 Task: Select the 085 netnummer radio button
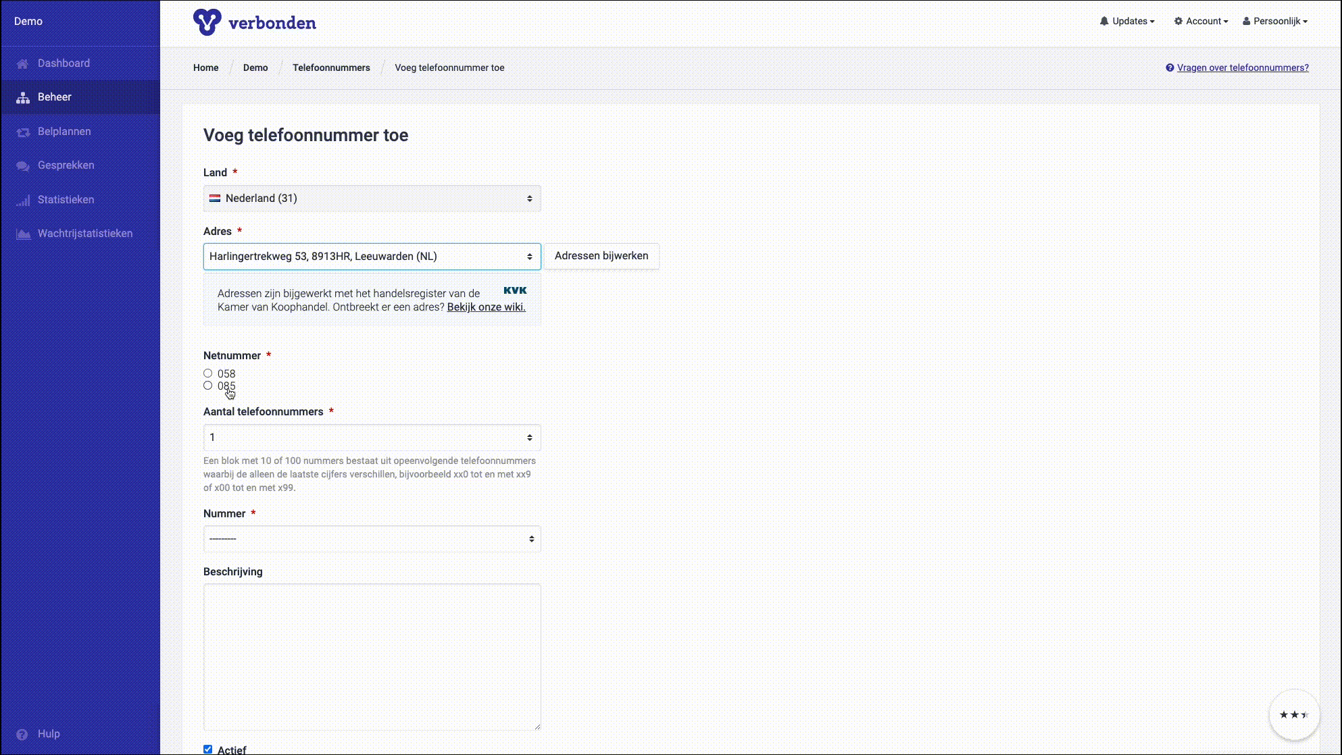click(208, 386)
